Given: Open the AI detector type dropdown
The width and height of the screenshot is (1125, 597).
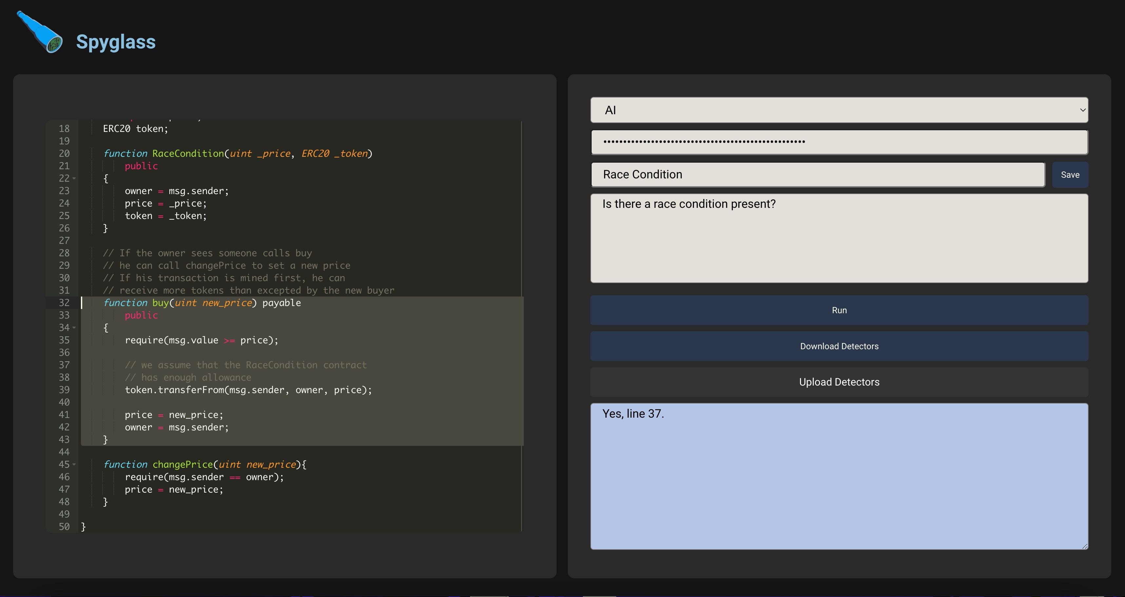Looking at the screenshot, I should coord(839,110).
